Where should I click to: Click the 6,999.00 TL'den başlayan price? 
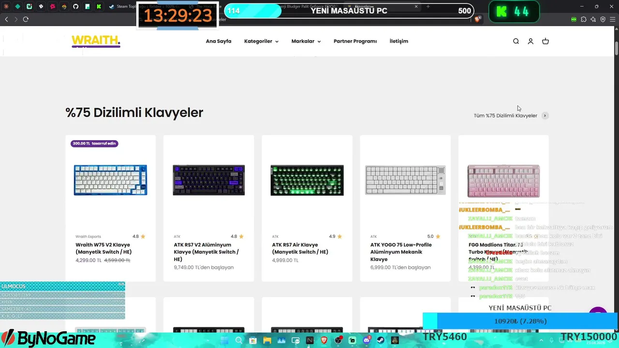[400, 268]
